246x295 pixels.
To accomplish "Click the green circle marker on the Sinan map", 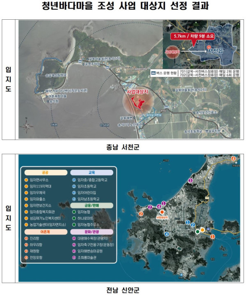I will [x=198, y=232].
